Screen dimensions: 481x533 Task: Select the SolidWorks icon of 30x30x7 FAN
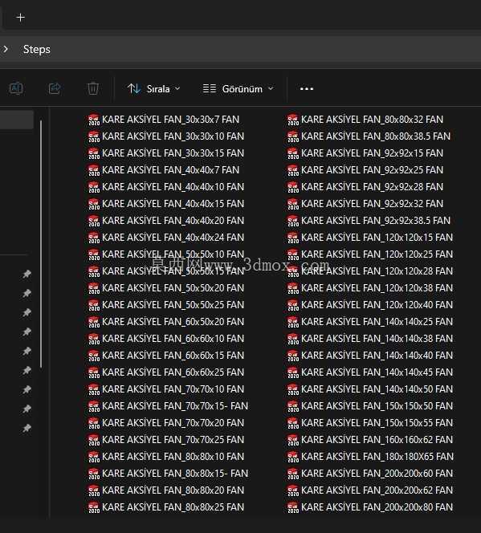click(x=94, y=120)
